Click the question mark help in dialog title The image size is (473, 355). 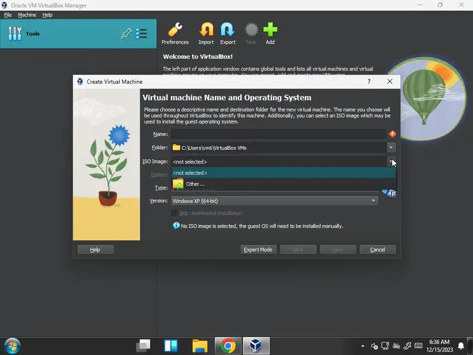pyautogui.click(x=369, y=81)
